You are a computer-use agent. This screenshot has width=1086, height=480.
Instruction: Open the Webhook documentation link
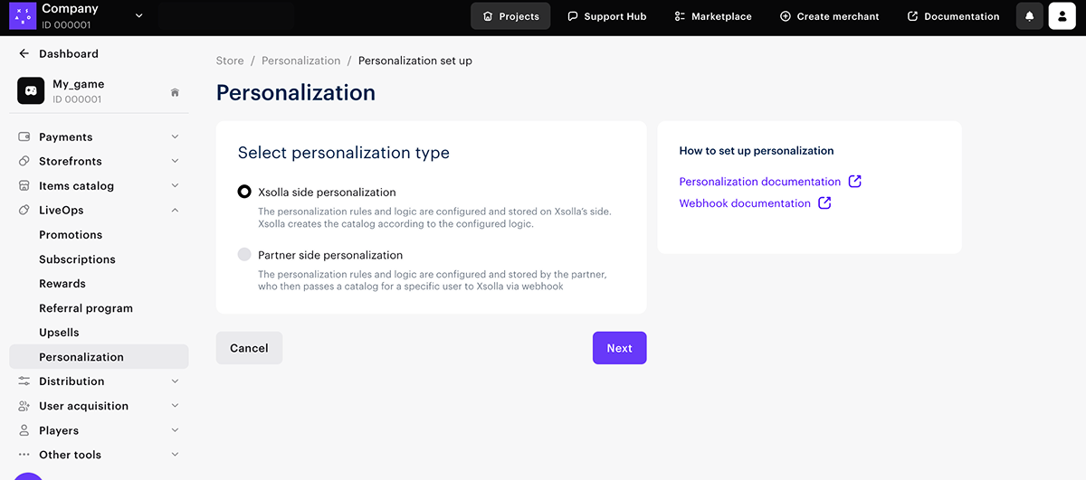[744, 203]
